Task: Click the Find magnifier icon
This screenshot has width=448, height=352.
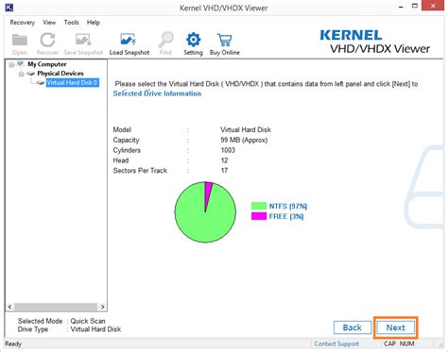Action: pos(165,40)
